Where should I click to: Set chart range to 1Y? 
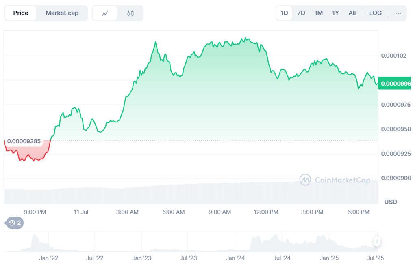(x=335, y=13)
